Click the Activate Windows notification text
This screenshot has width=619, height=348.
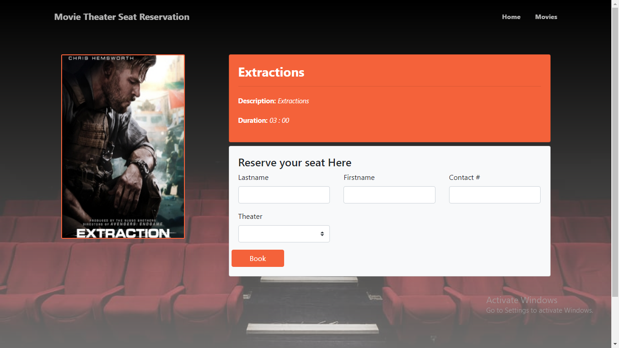pos(522,300)
